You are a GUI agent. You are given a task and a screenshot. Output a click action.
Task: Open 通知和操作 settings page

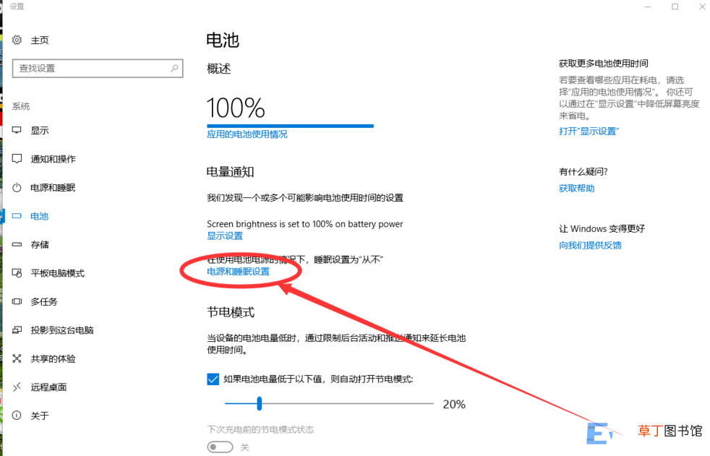click(53, 159)
